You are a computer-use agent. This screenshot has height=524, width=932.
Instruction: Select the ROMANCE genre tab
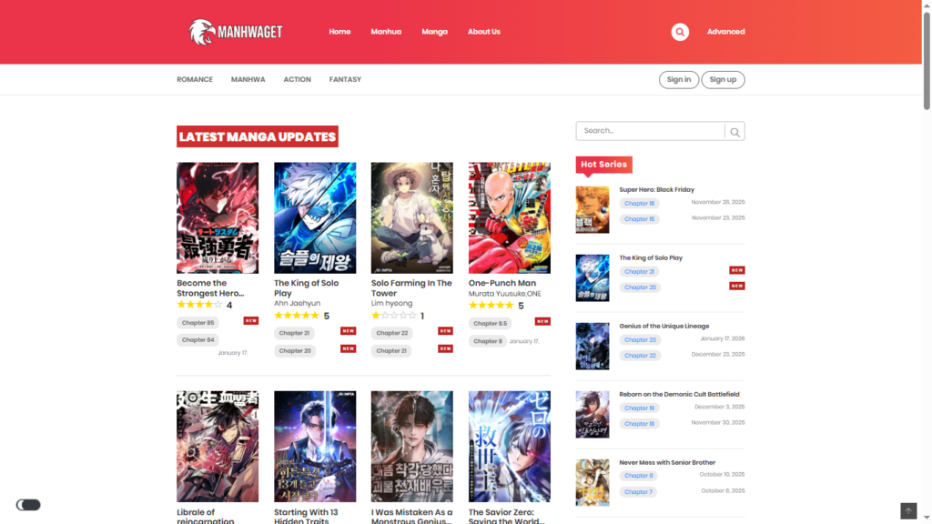(195, 80)
